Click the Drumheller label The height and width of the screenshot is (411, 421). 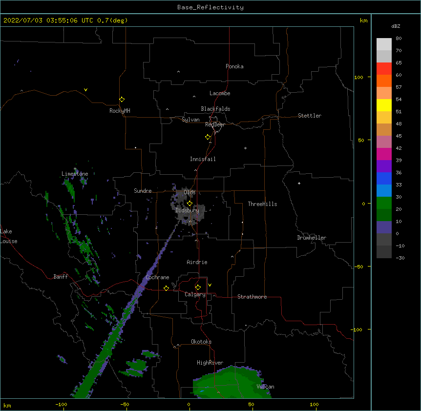(312, 238)
